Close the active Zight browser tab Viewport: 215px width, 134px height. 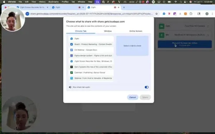click(x=119, y=8)
